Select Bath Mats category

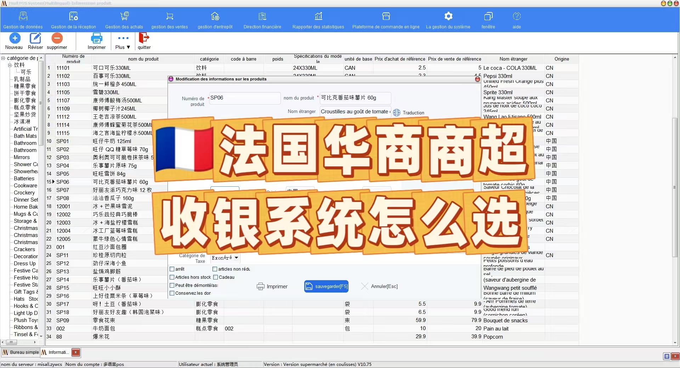point(25,136)
